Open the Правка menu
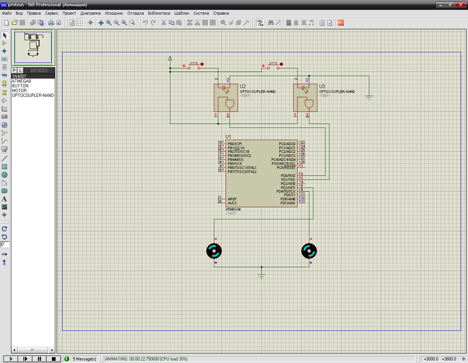The image size is (468, 363). pyautogui.click(x=34, y=13)
